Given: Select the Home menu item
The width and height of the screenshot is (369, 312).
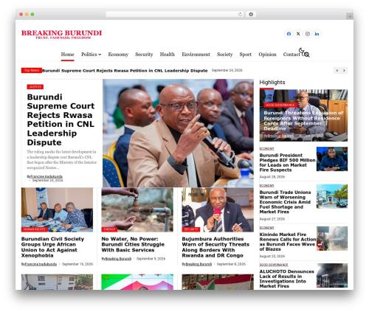Looking at the screenshot, I should (x=67, y=55).
